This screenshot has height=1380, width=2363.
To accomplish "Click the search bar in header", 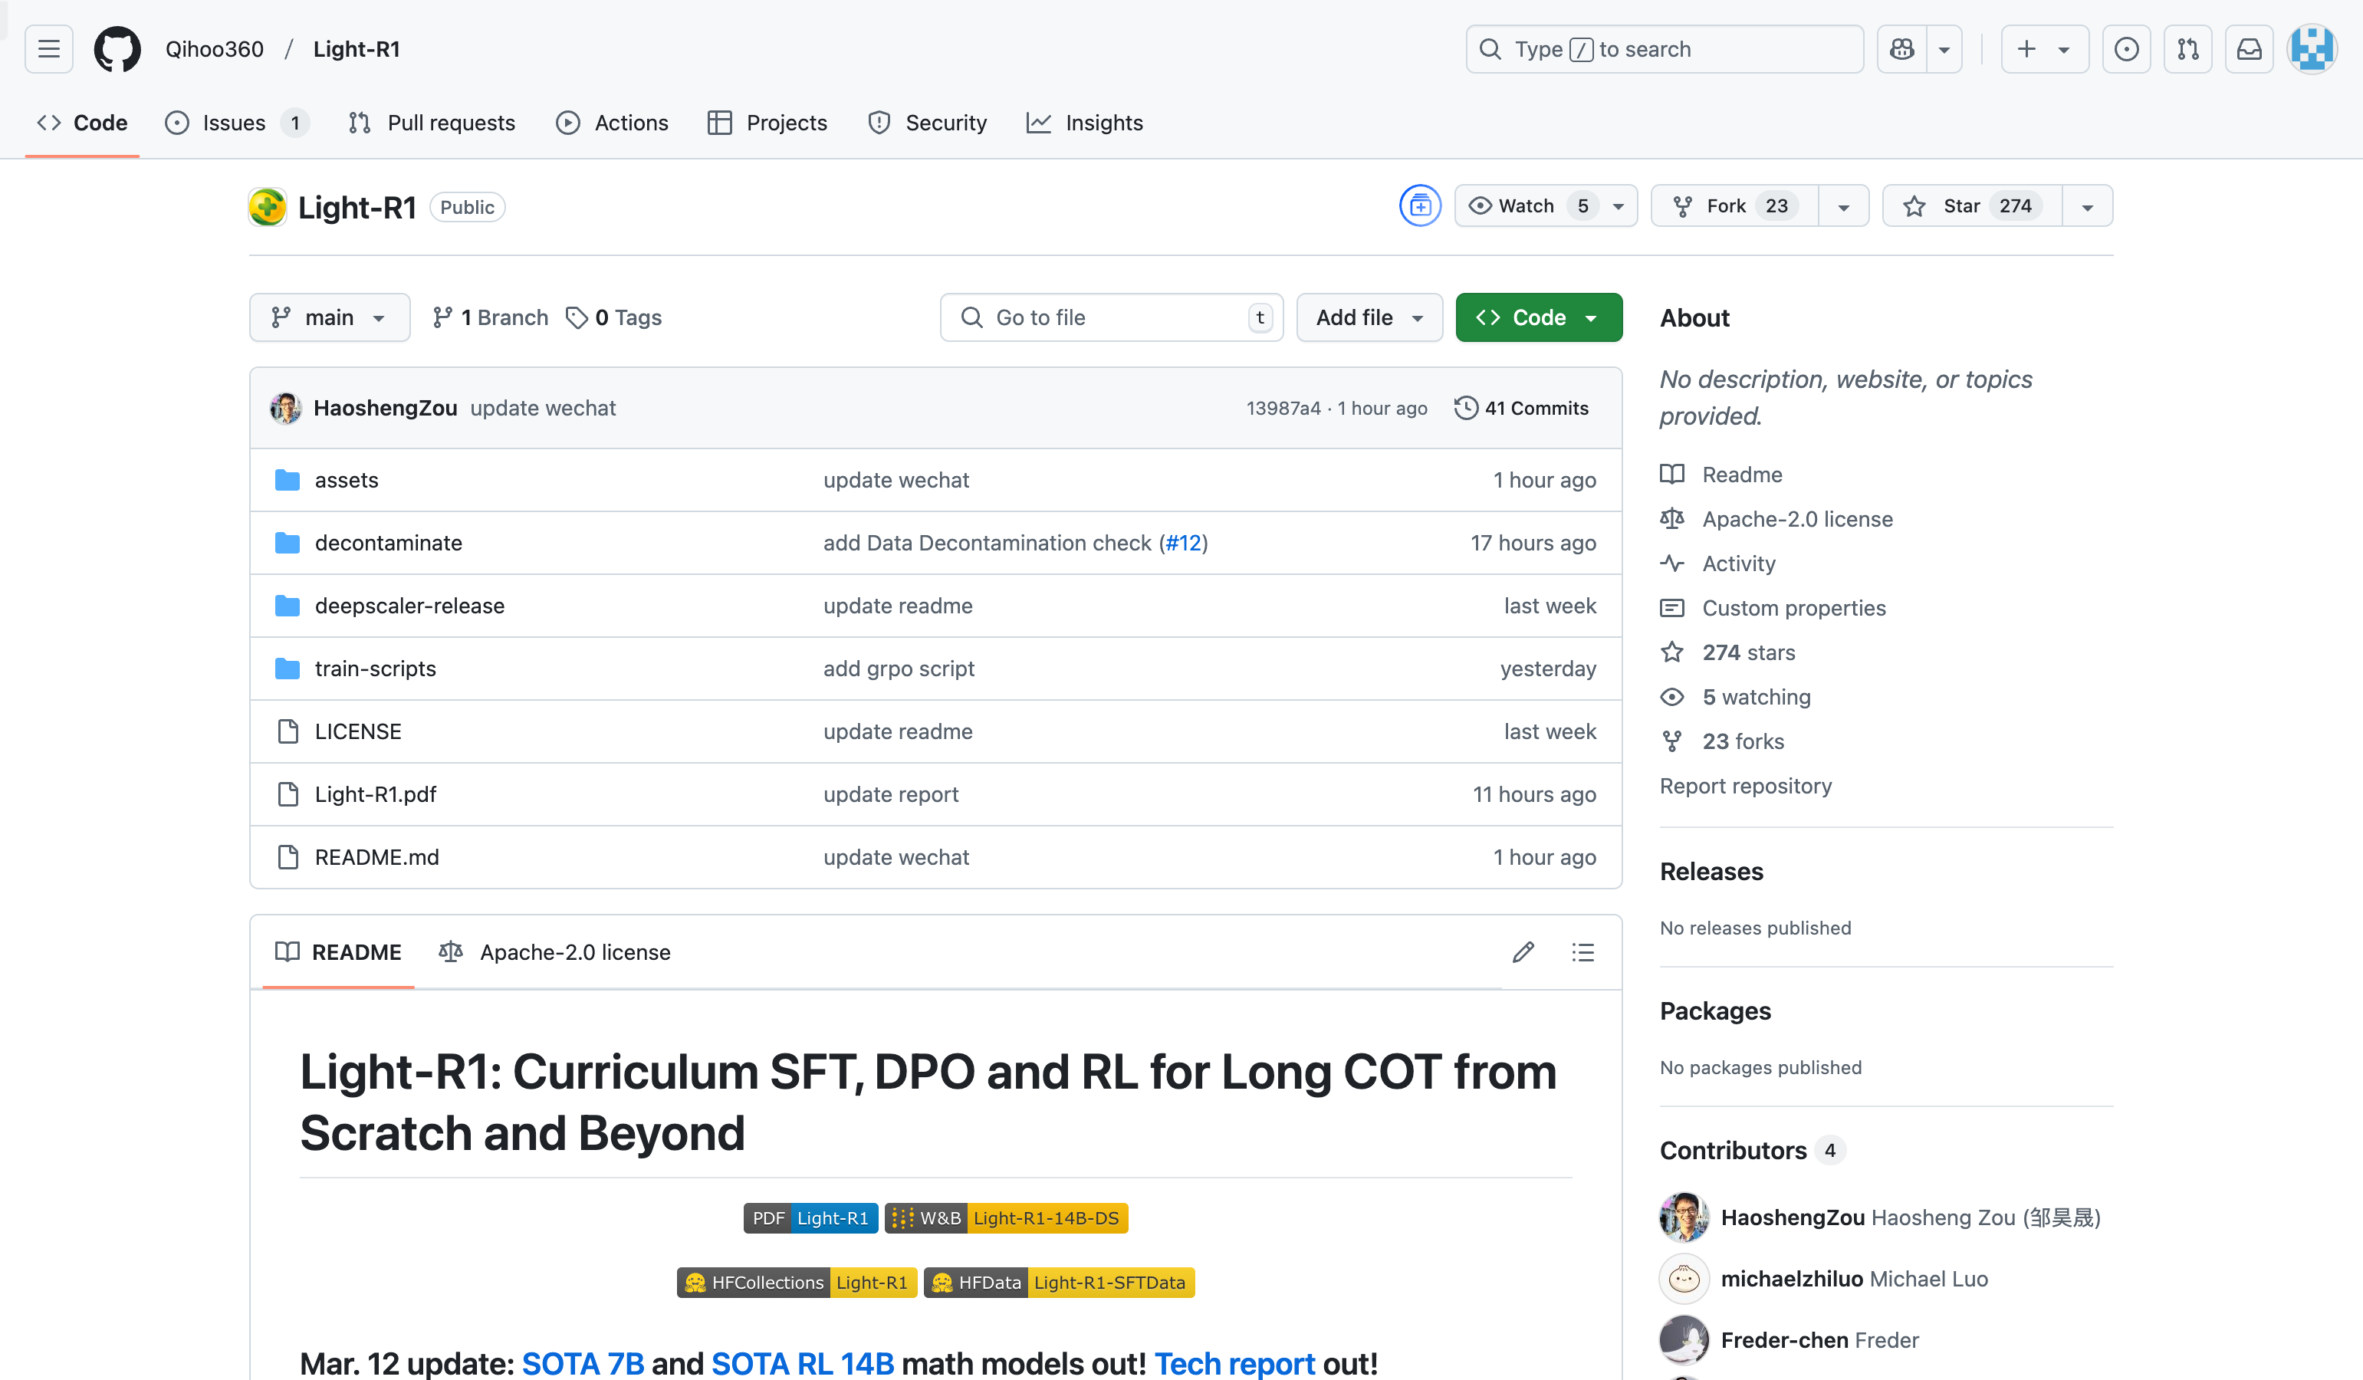I will (1665, 49).
